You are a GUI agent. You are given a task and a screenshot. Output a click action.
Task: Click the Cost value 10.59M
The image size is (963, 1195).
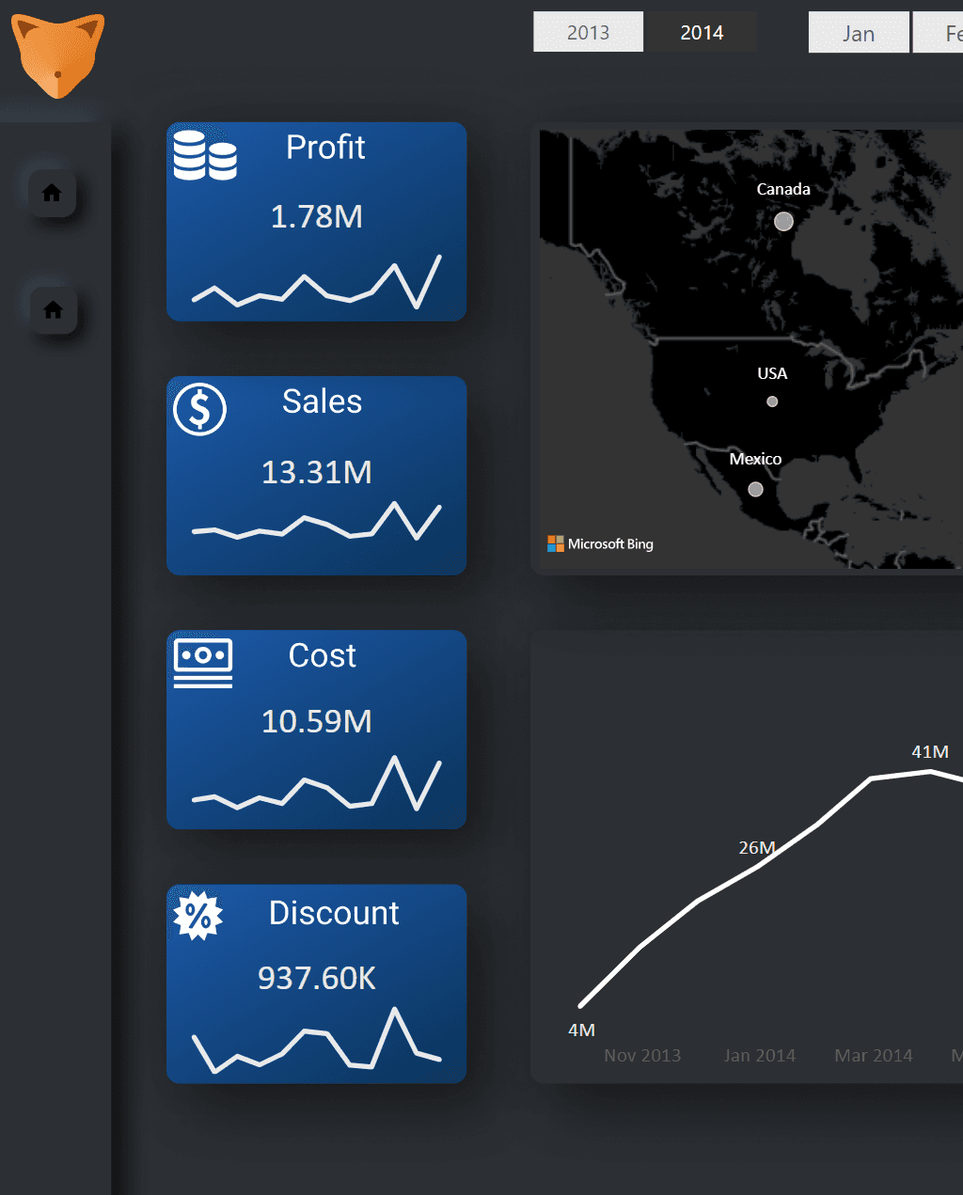317,721
